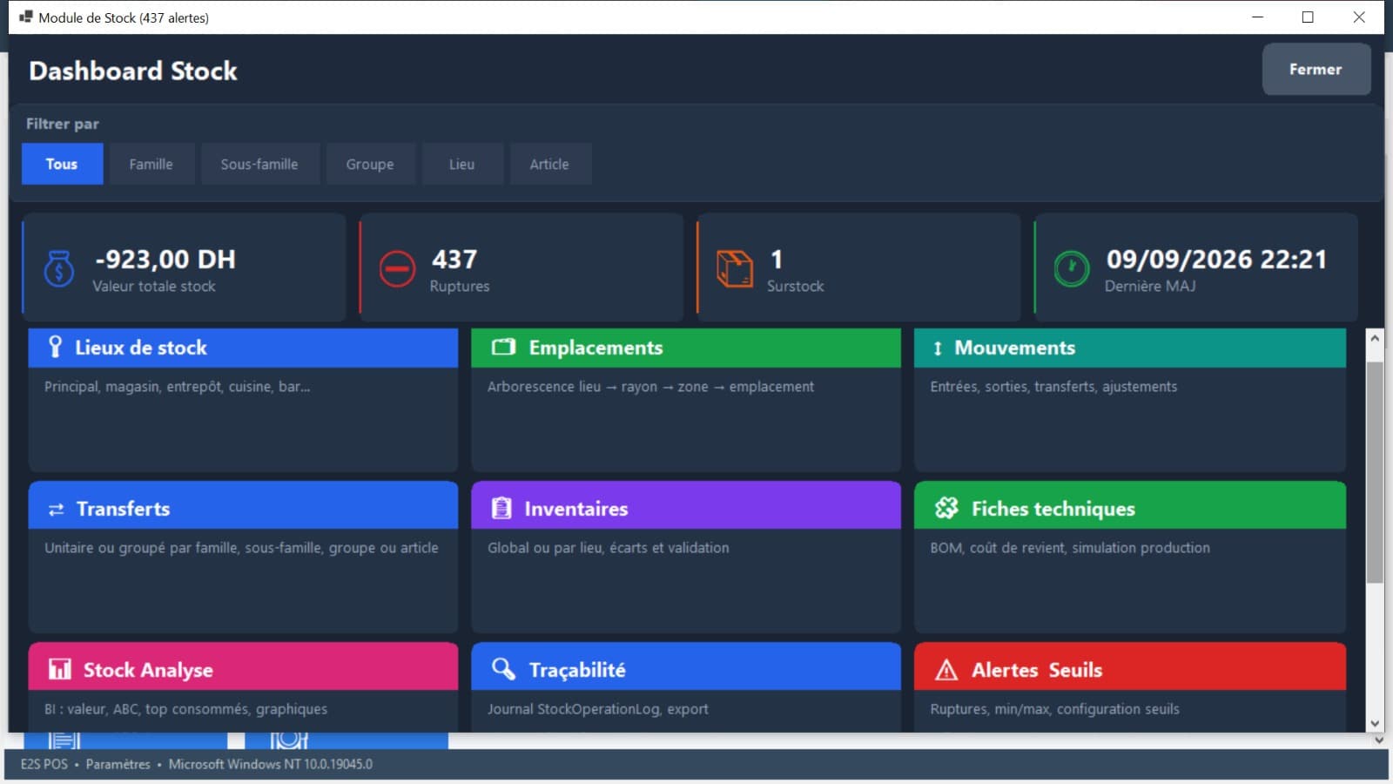Click the money bag icon for stock value
The image size is (1393, 784).
click(58, 268)
